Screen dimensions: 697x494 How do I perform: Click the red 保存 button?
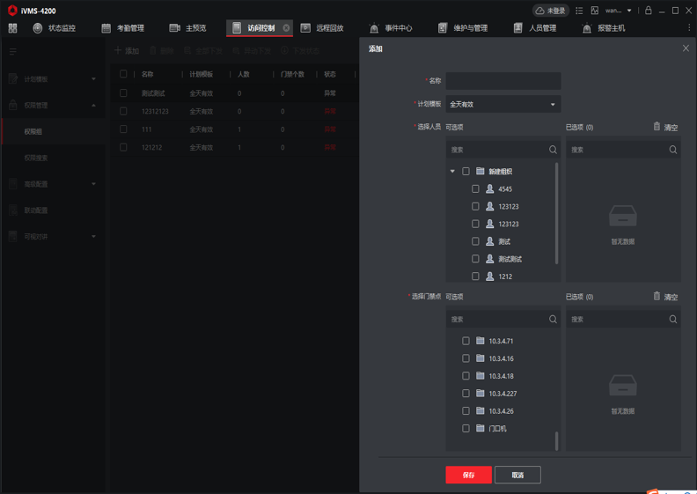(468, 475)
